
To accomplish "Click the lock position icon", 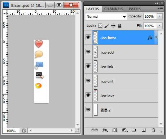I will (x=113, y=26).
